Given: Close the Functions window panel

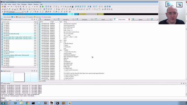Looking at the screenshot, I should (x=36, y=20).
